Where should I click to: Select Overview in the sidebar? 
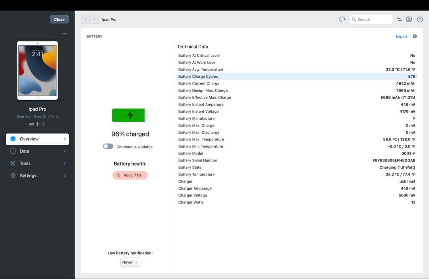point(37,139)
